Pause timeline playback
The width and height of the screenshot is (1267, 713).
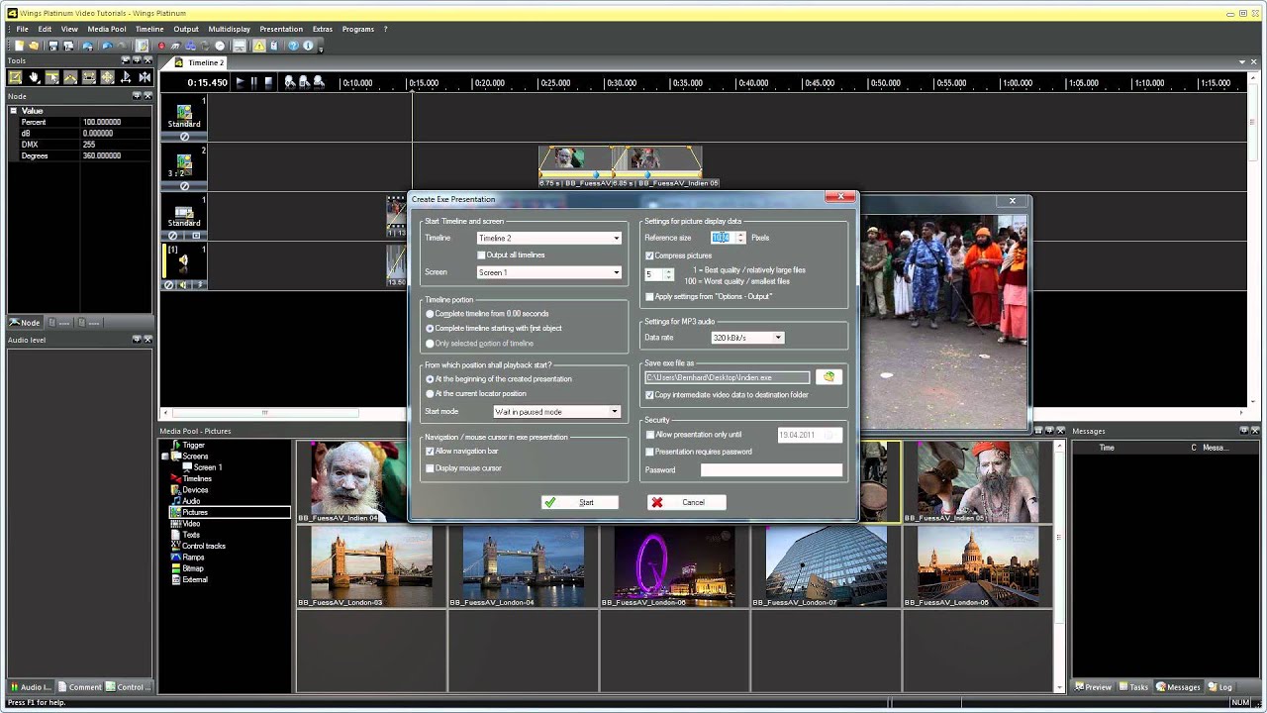[253, 83]
